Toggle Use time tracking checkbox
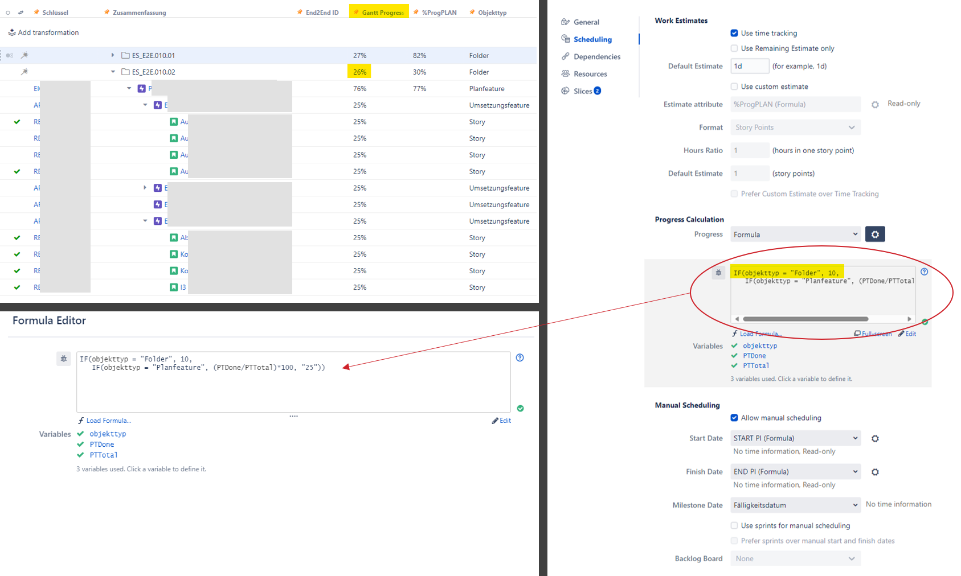The height and width of the screenshot is (576, 961). (734, 33)
